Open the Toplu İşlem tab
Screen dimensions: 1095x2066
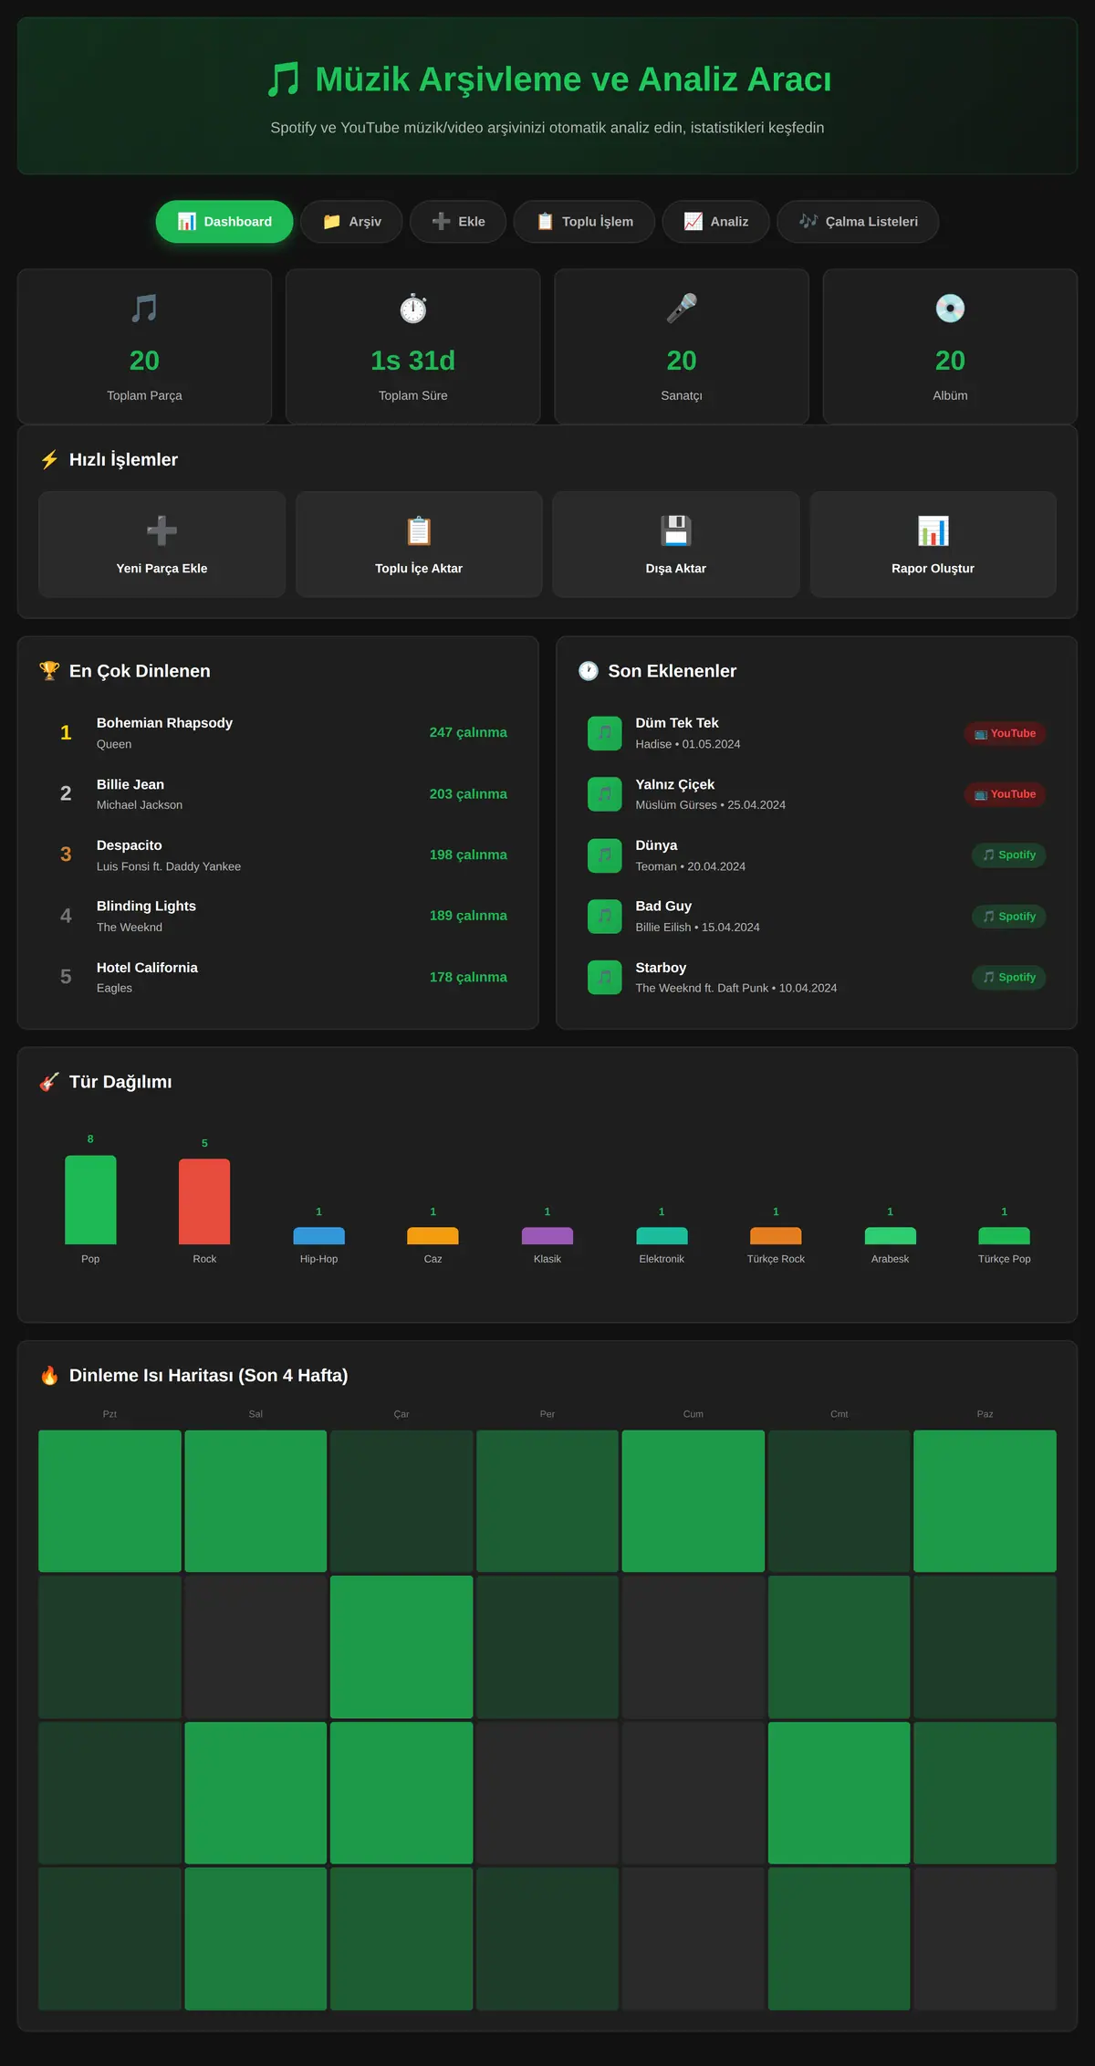coord(584,222)
